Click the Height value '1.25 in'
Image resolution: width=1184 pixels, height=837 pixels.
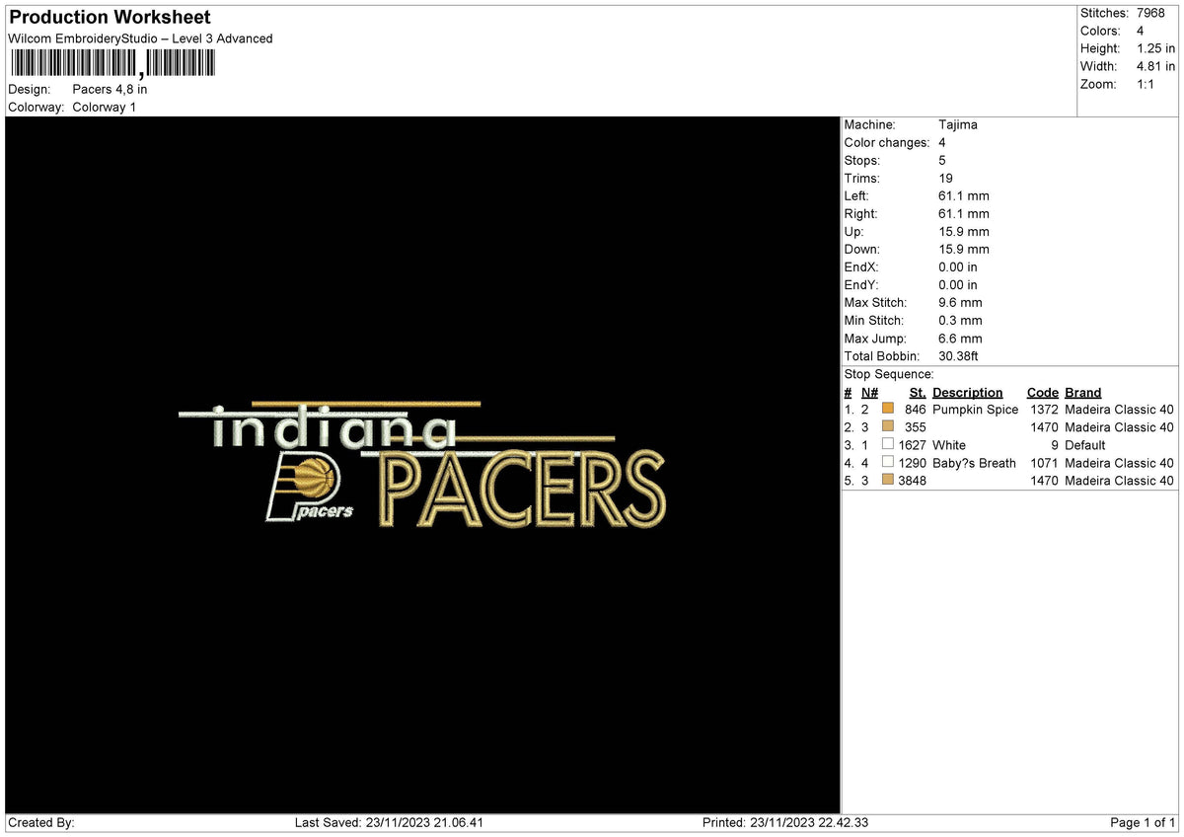[1156, 48]
